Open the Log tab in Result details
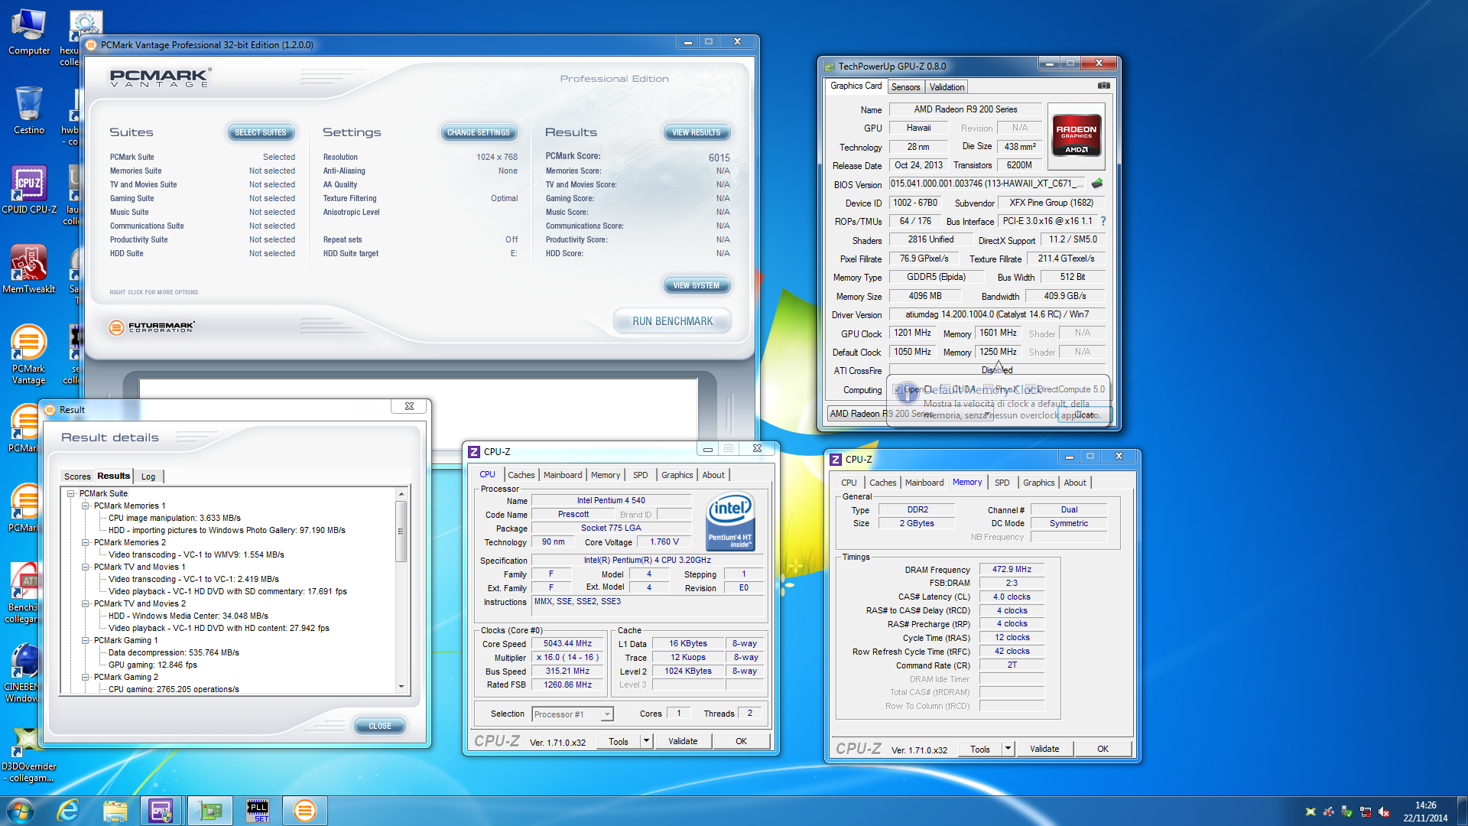Viewport: 1468px width, 826px height. (148, 476)
